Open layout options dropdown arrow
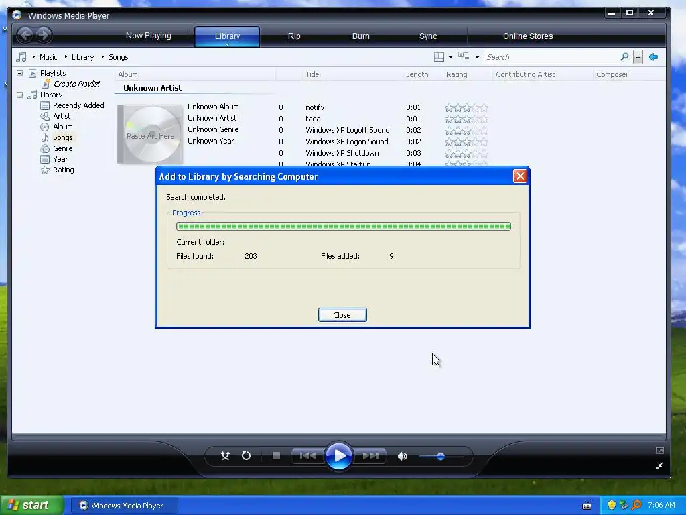This screenshot has width=686, height=515. (x=450, y=58)
